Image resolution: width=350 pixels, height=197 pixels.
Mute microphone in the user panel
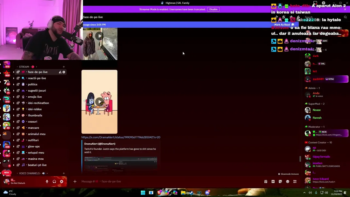click(47, 181)
